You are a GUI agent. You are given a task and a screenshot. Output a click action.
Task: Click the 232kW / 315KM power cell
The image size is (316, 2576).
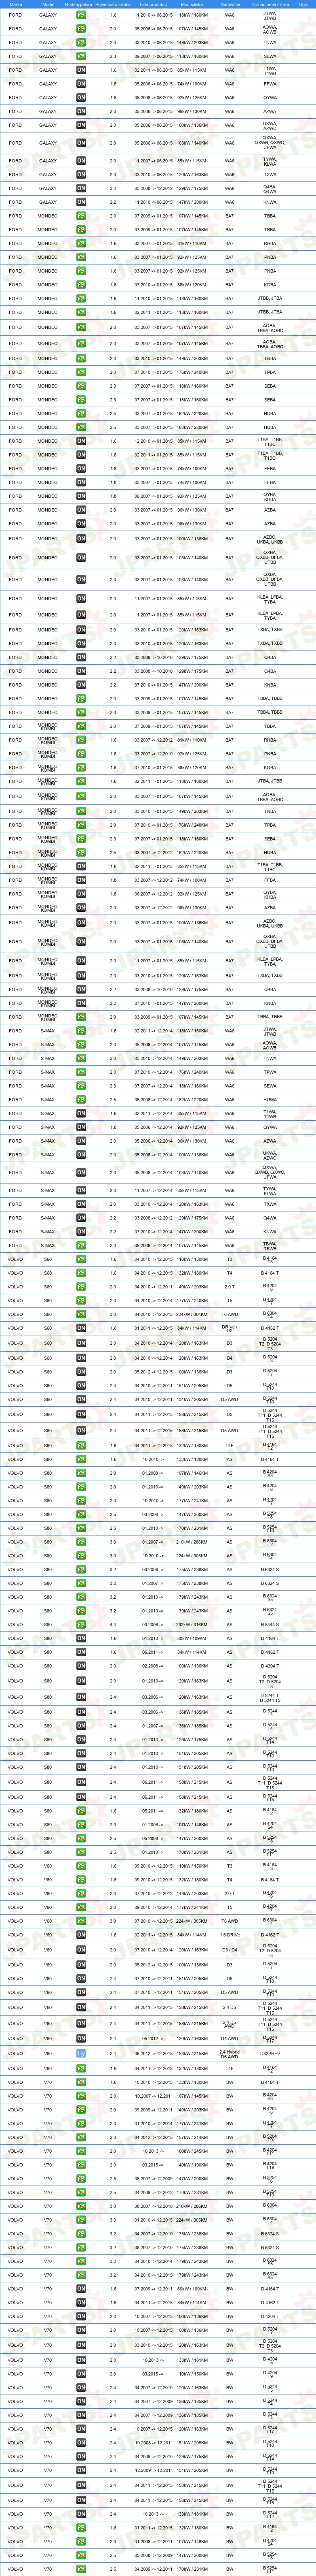[192, 1625]
